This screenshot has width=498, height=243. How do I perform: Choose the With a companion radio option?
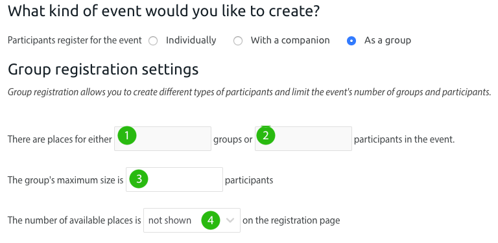pos(238,41)
